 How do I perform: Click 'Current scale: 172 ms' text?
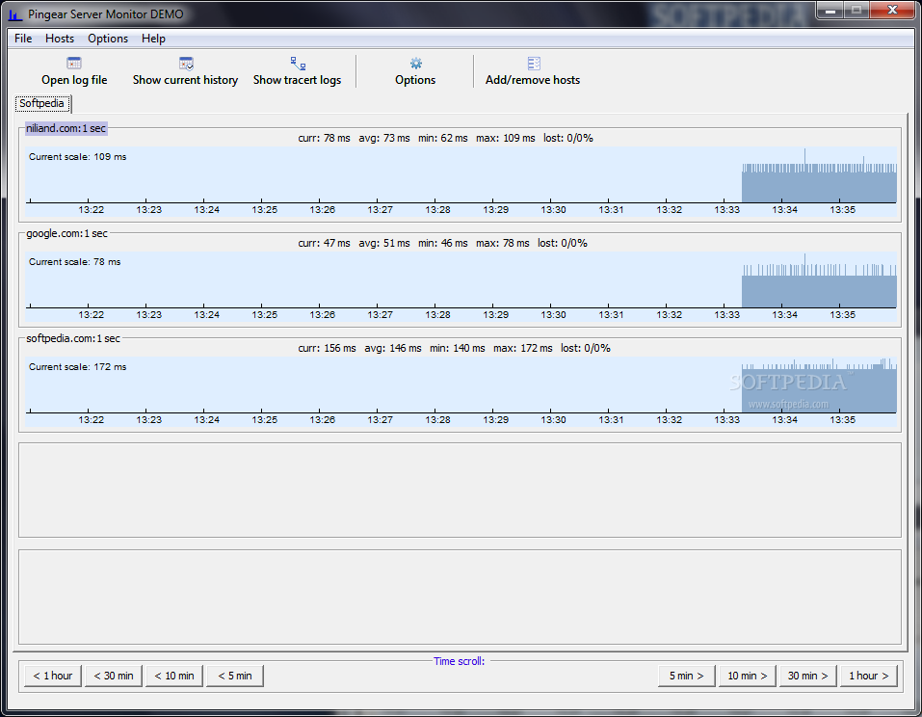[78, 367]
